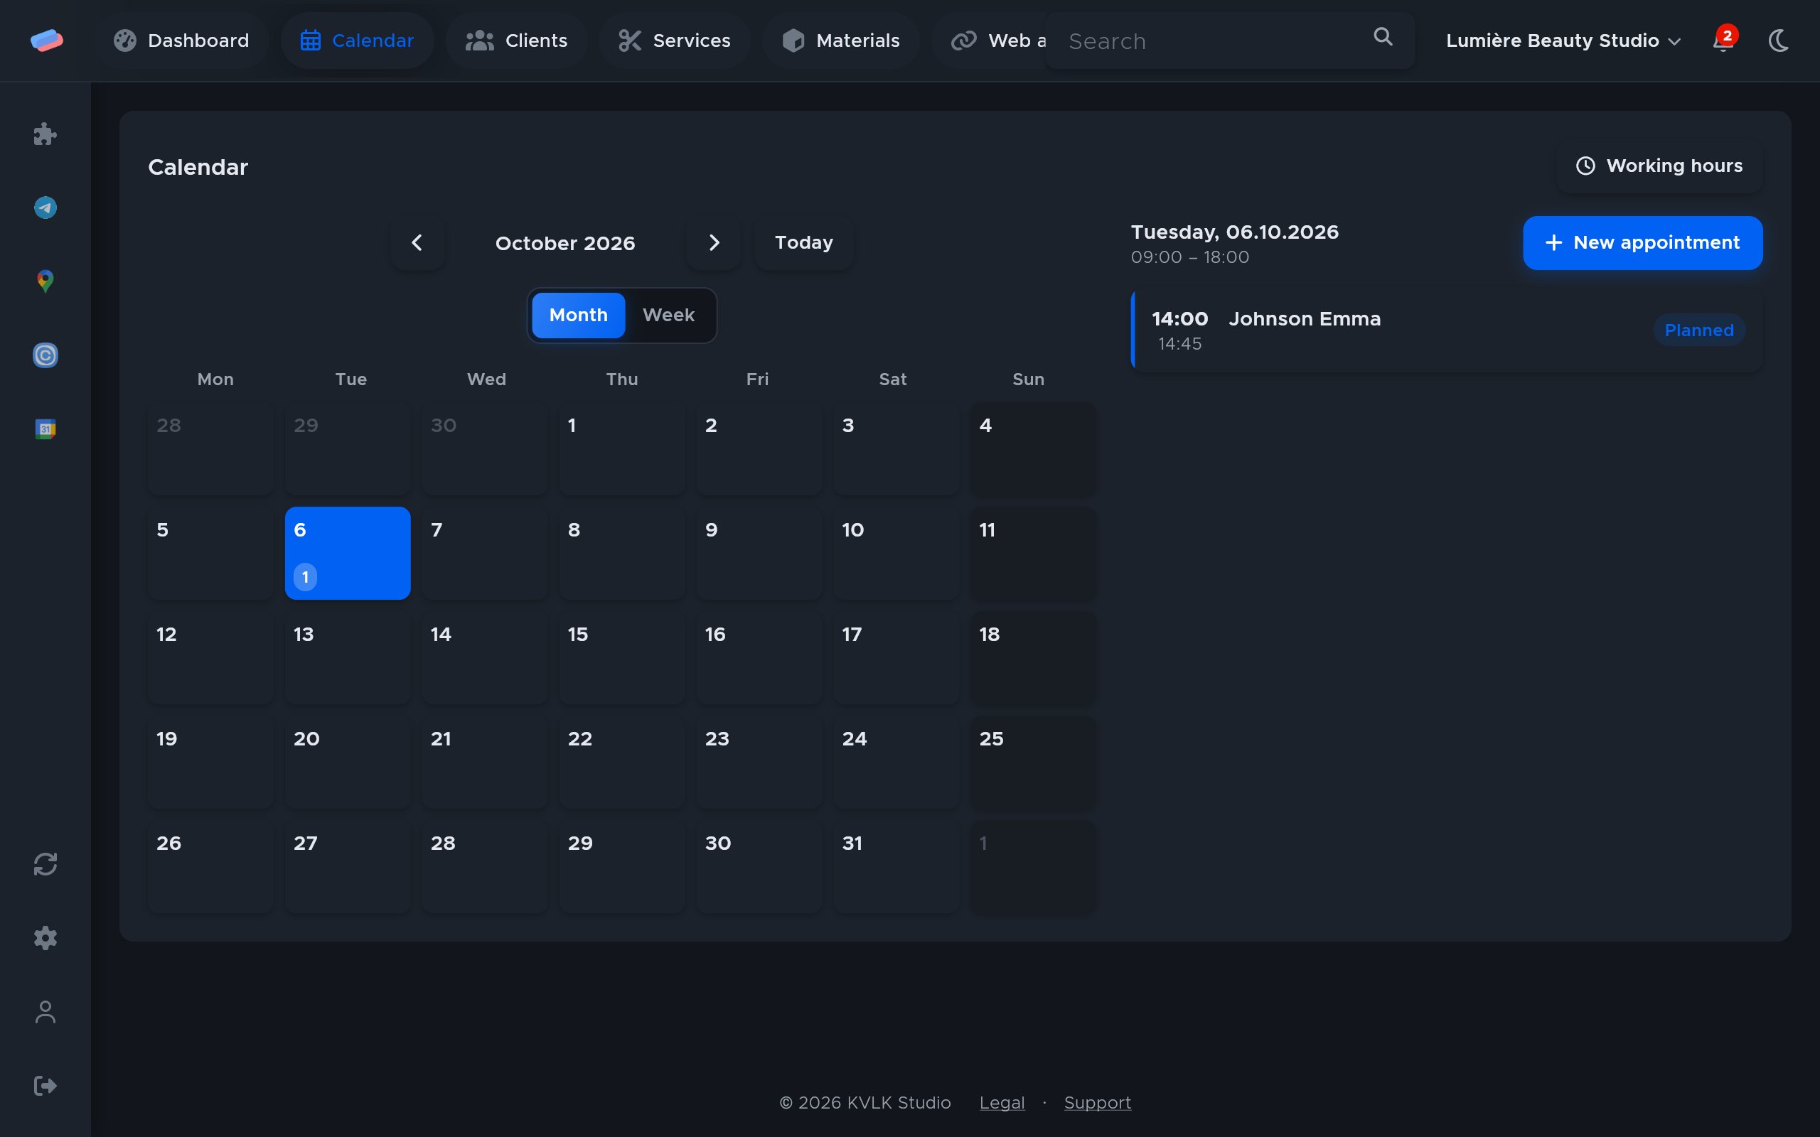This screenshot has height=1137, width=1820.
Task: Open integrations puzzle piece icon
Action: point(45,134)
